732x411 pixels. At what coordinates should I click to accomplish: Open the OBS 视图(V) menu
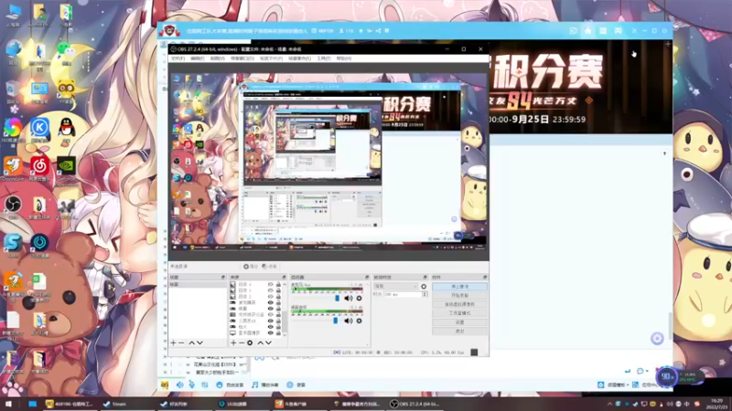point(217,58)
